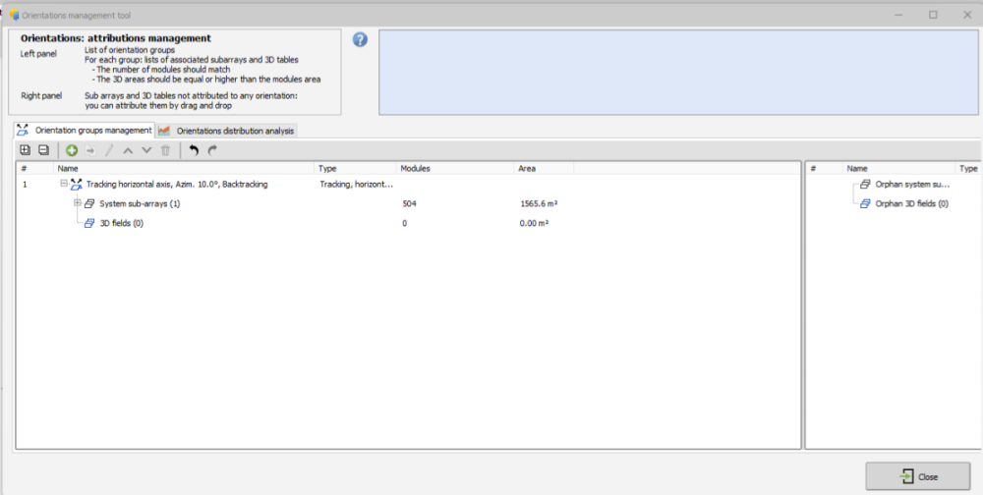The width and height of the screenshot is (983, 495).
Task: Collapse the Tracking horizontal axis node
Action: pyautogui.click(x=63, y=184)
